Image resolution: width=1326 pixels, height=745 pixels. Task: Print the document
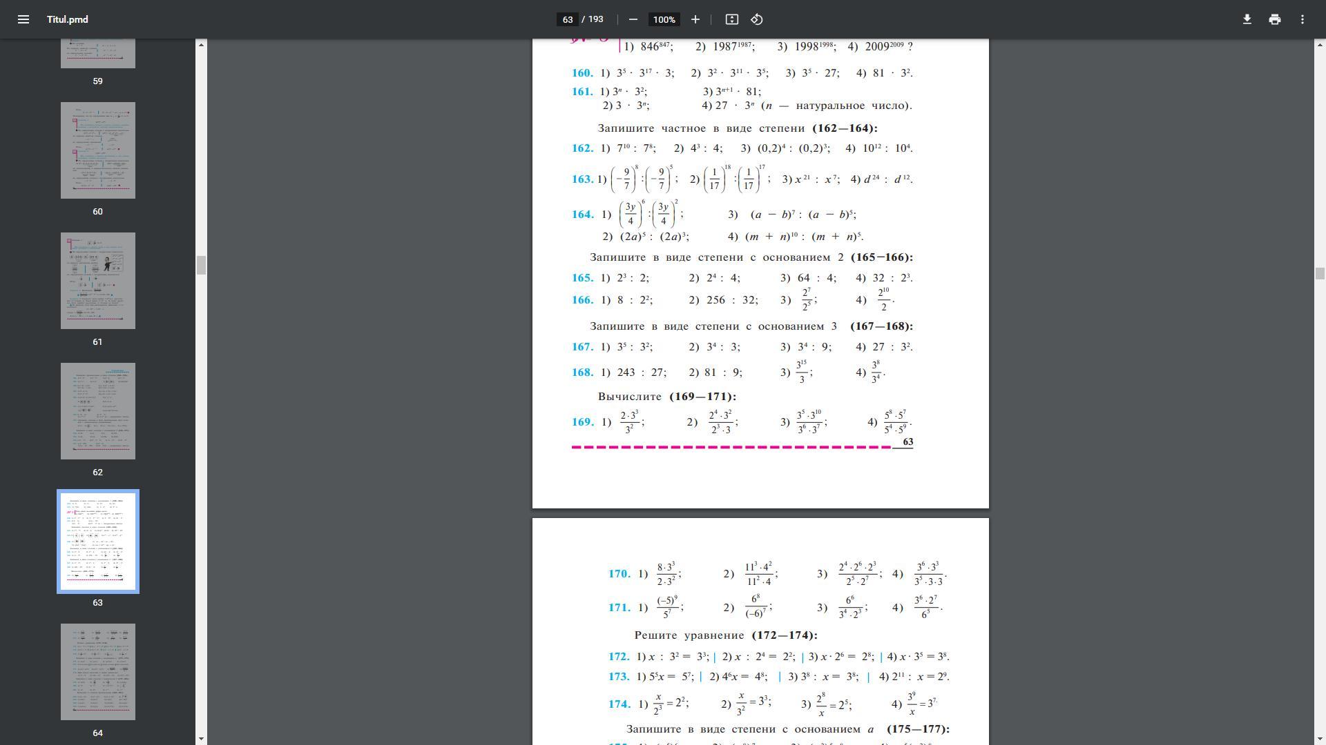point(1274,19)
